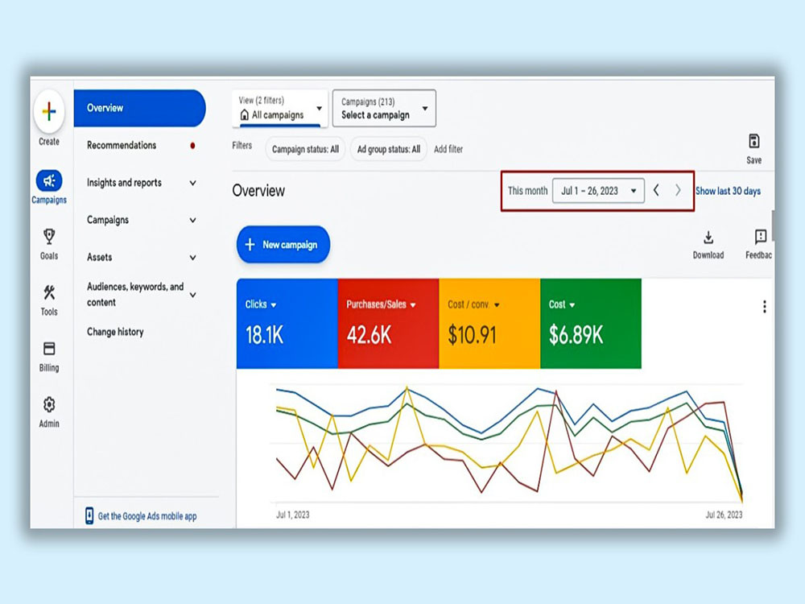
Task: Open the three-dot scorecard options menu
Action: [x=765, y=307]
